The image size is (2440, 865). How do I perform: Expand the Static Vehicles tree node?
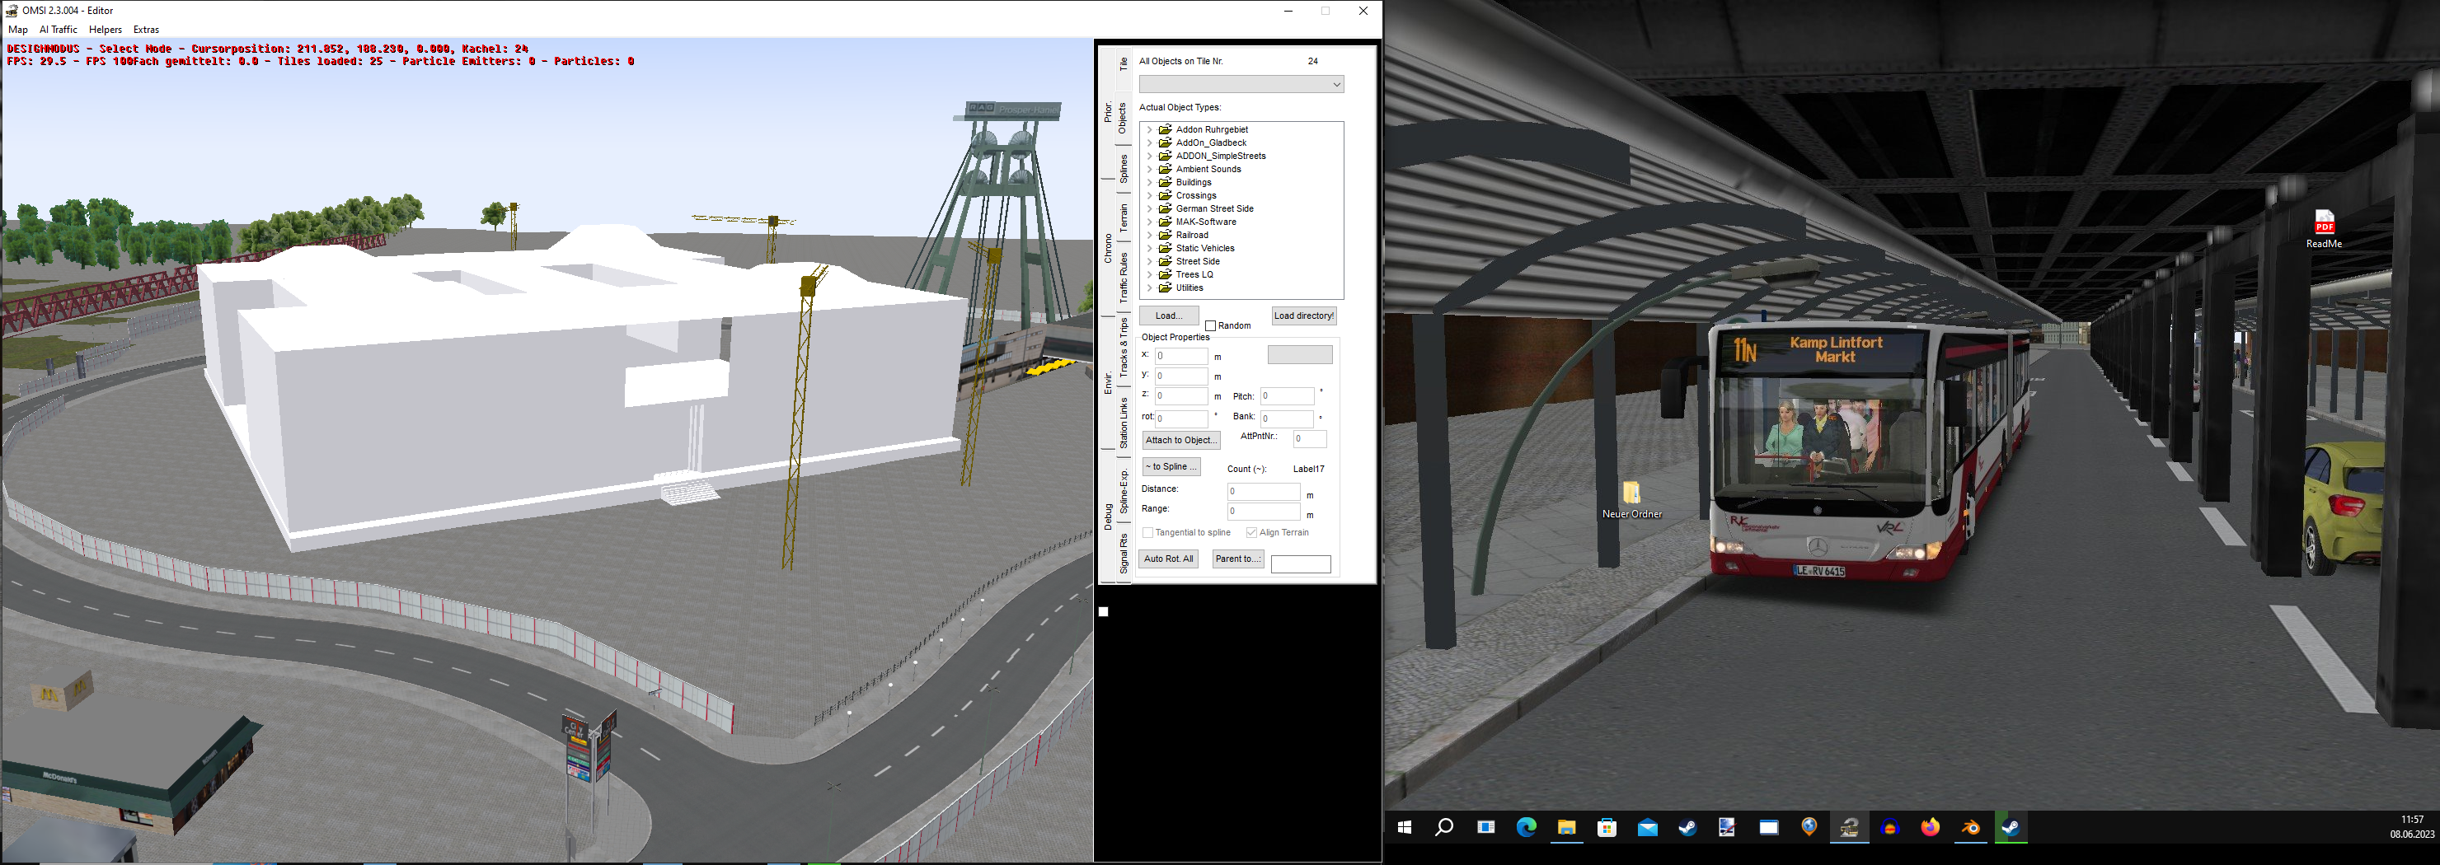coord(1149,248)
